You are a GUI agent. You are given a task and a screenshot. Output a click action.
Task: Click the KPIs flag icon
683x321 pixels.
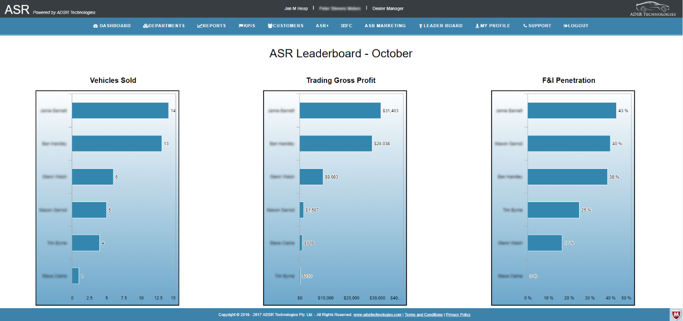(241, 26)
